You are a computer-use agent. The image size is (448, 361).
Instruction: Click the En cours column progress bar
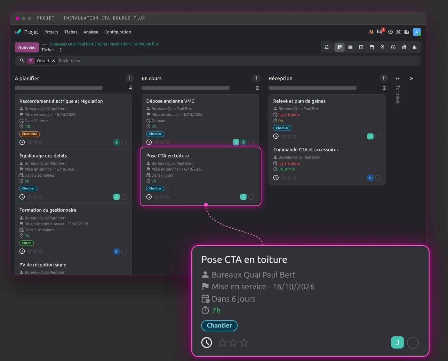coord(186,88)
